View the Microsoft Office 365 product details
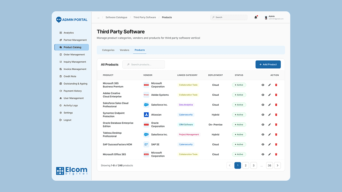This screenshot has height=192, width=342. [x=263, y=154]
